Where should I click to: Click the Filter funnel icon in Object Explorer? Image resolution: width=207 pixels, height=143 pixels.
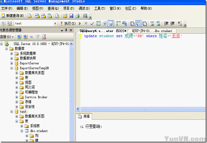coord(38,37)
